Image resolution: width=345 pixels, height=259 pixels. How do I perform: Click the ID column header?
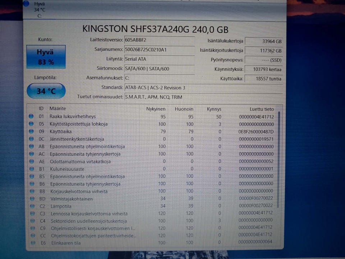(x=41, y=108)
